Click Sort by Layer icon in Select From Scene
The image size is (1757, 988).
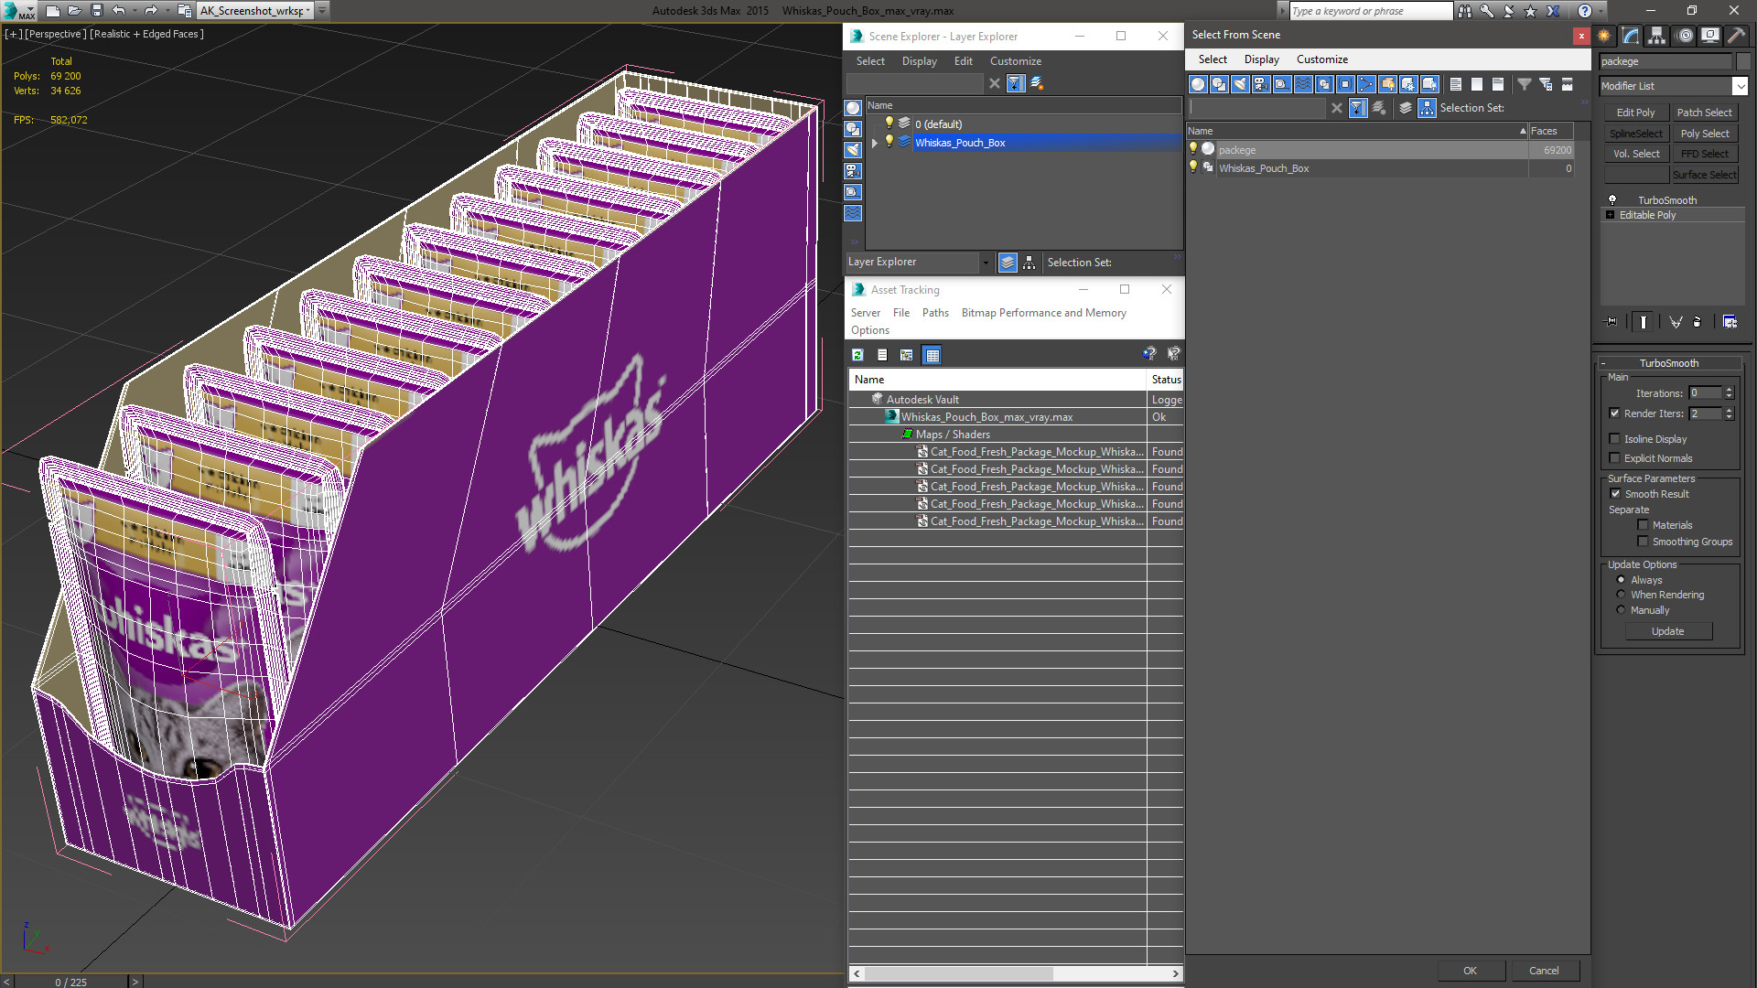[x=1406, y=108]
